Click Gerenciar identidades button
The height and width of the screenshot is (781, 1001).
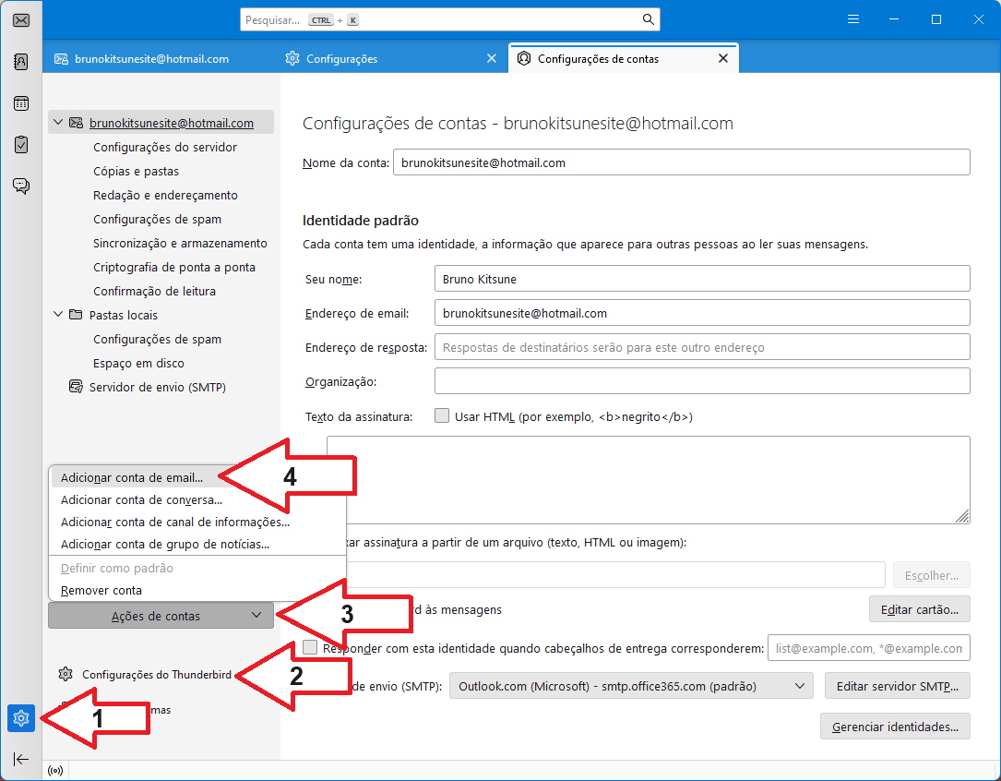[895, 727]
